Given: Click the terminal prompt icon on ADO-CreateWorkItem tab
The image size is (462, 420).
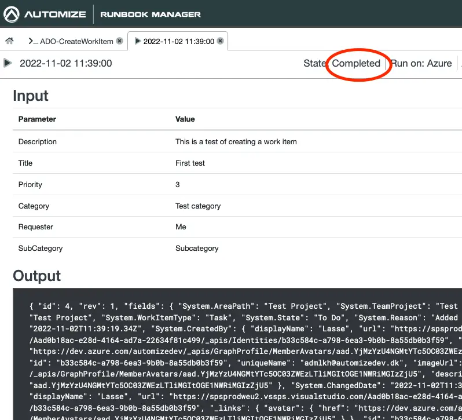Looking at the screenshot, I should 33,41.
